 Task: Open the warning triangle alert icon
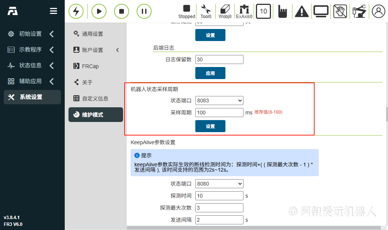[301, 12]
